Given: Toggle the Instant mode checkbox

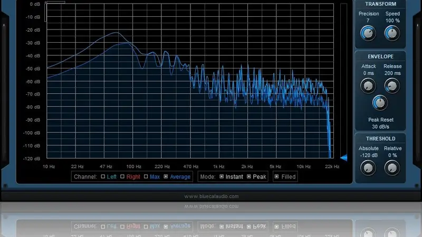Looking at the screenshot, I should tap(222, 177).
